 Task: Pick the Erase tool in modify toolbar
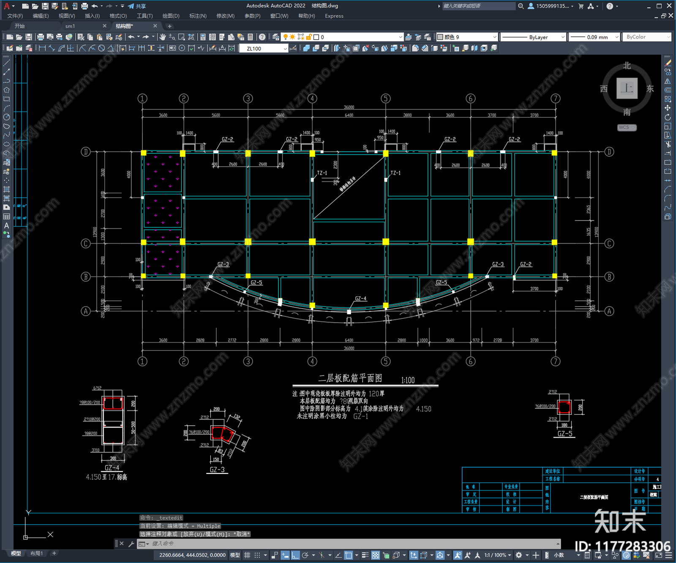point(668,63)
